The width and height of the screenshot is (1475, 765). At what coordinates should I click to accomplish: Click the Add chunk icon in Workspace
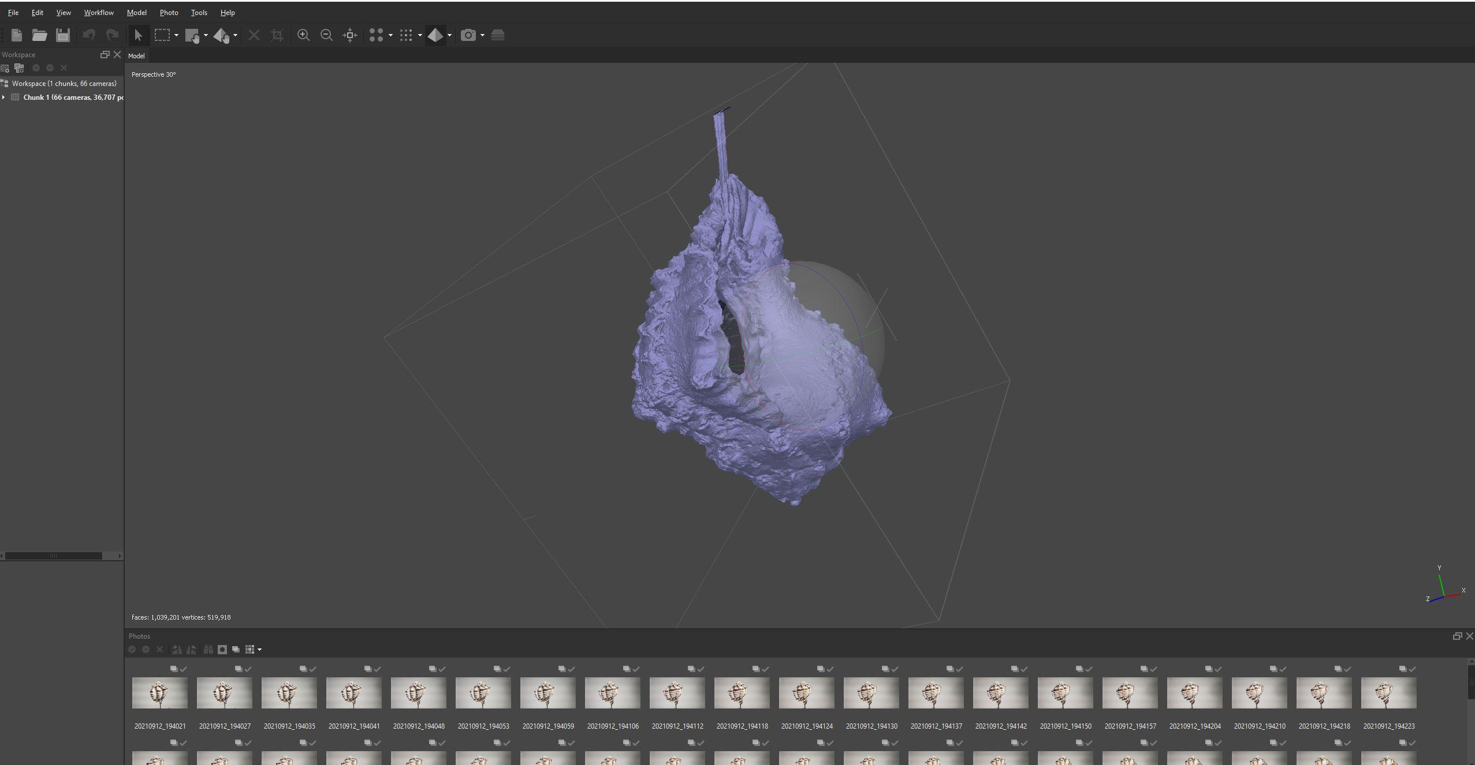coord(5,68)
